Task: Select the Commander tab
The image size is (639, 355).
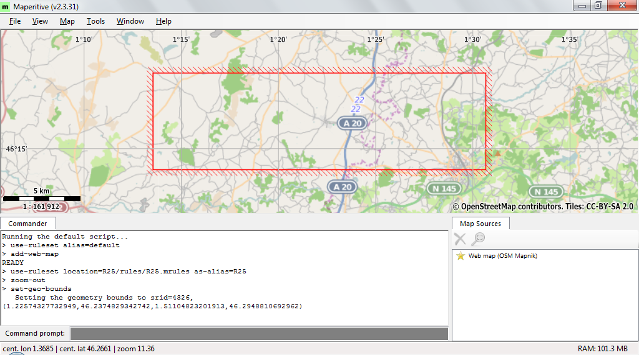Action: point(27,224)
